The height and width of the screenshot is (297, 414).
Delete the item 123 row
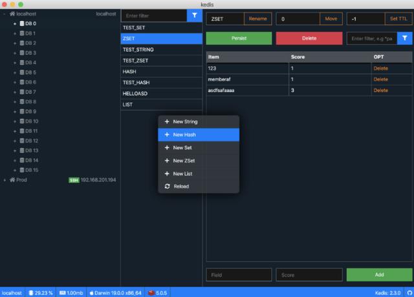(380, 68)
